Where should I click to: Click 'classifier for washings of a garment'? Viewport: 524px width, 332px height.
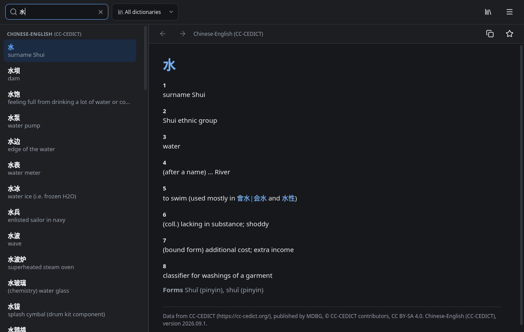[x=217, y=275]
